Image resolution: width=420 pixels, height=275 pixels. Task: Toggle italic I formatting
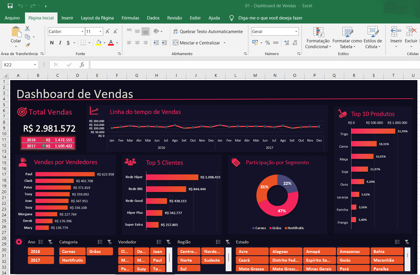pyautogui.click(x=60, y=43)
